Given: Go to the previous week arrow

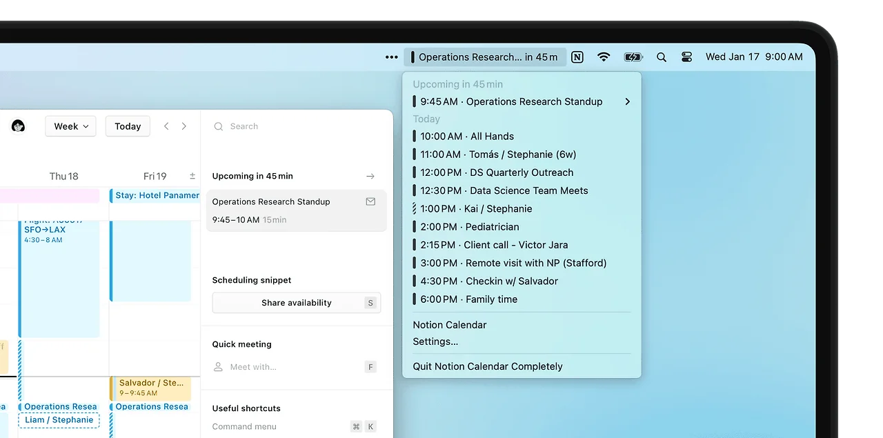Looking at the screenshot, I should [166, 126].
